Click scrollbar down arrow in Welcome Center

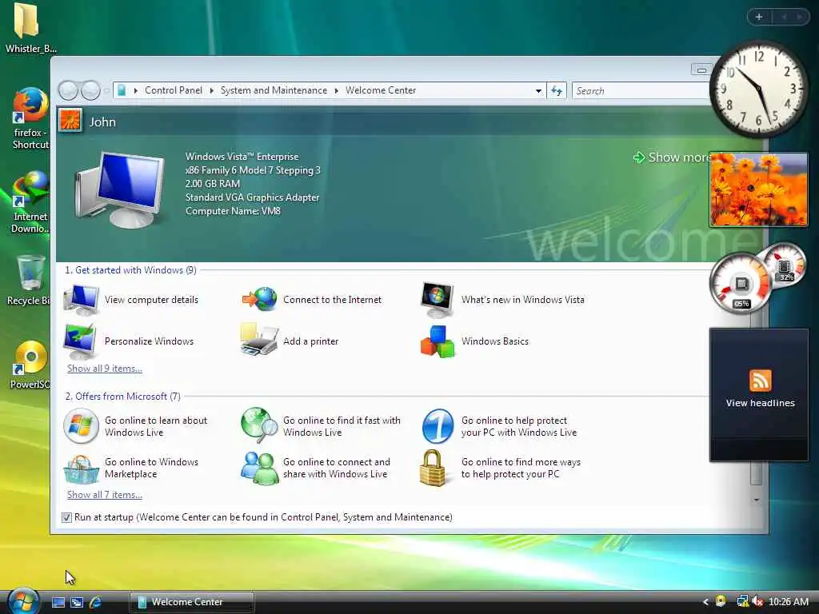click(x=757, y=500)
